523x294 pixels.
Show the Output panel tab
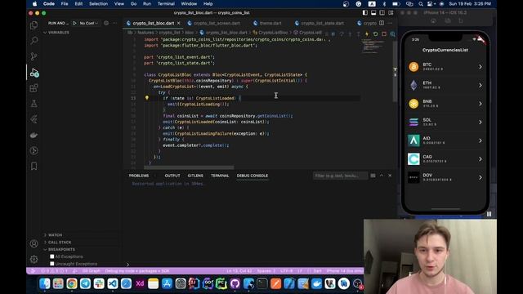coord(172,176)
